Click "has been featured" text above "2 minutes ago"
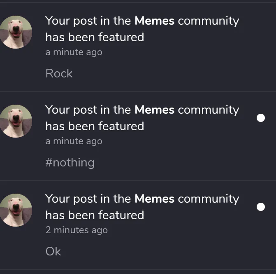 click(x=95, y=215)
